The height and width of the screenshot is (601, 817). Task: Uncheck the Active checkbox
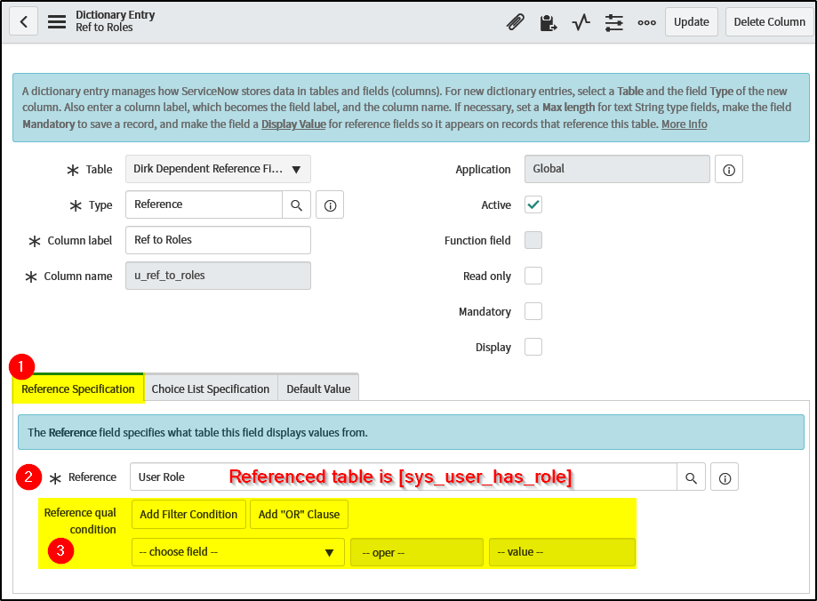point(533,204)
